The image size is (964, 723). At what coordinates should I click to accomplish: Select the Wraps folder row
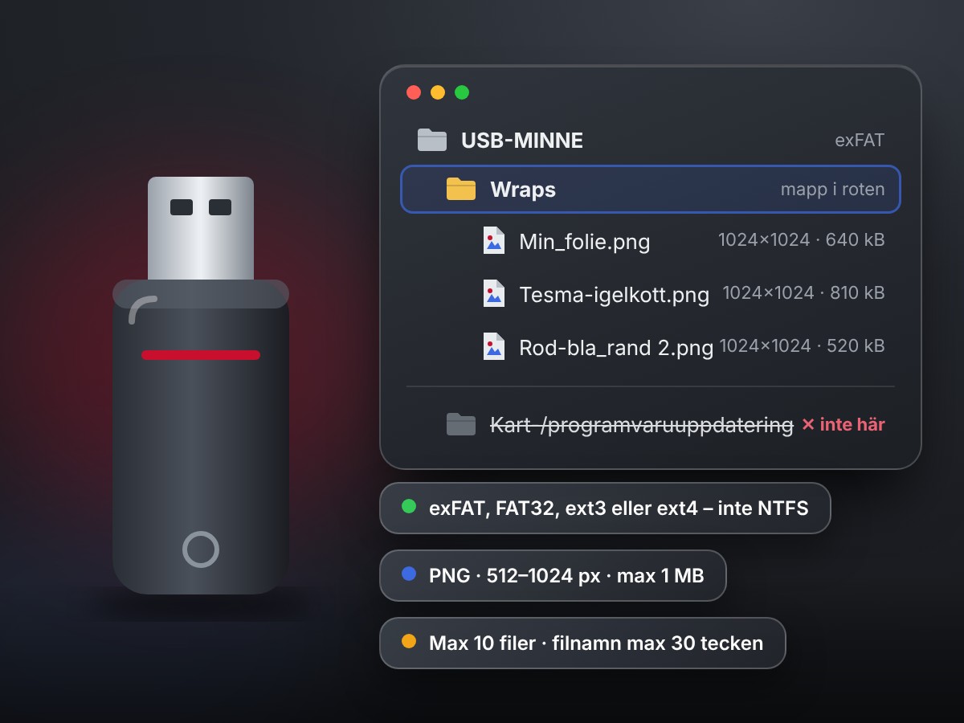[651, 190]
